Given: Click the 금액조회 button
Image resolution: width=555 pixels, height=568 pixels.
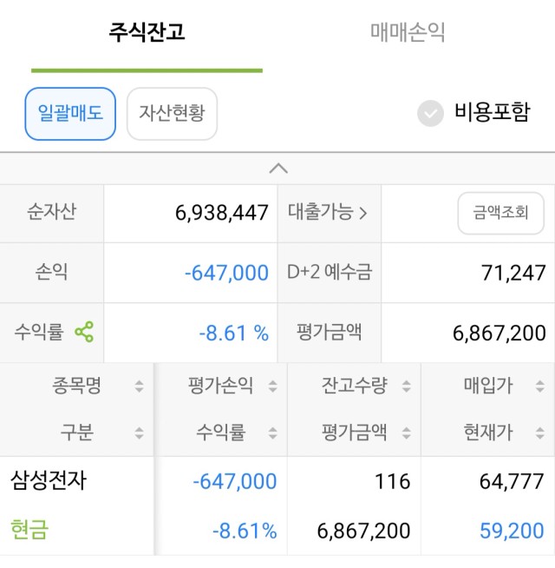Looking at the screenshot, I should (x=500, y=213).
